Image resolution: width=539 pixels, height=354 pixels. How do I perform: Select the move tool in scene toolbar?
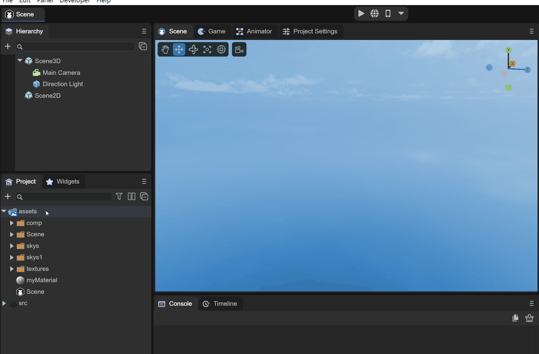point(179,49)
